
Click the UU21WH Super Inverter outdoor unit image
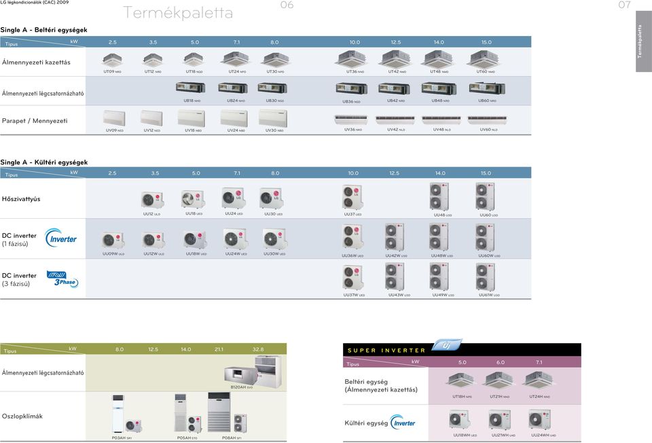pyautogui.click(x=500, y=419)
